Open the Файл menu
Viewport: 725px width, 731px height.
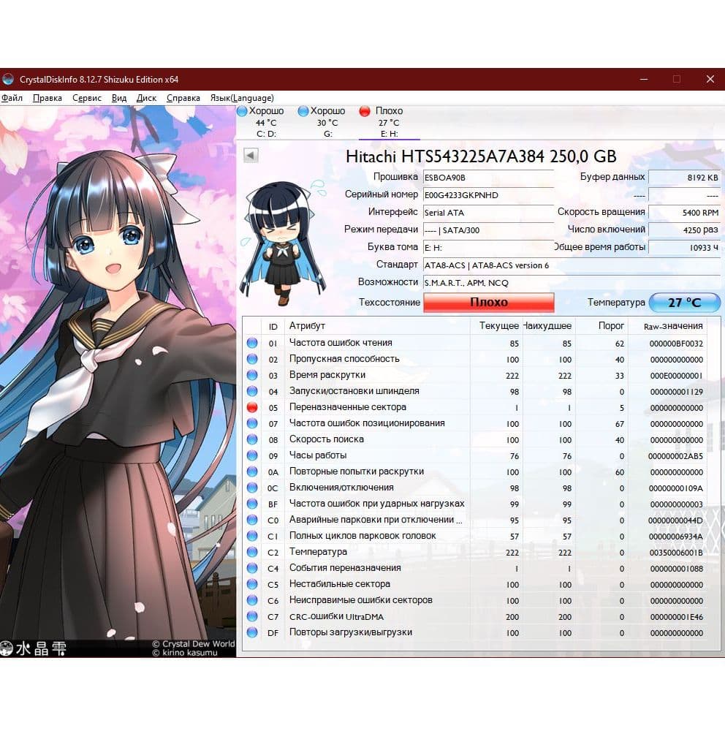pos(12,98)
